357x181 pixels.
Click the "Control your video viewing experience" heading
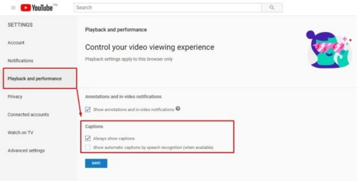[x=149, y=47]
